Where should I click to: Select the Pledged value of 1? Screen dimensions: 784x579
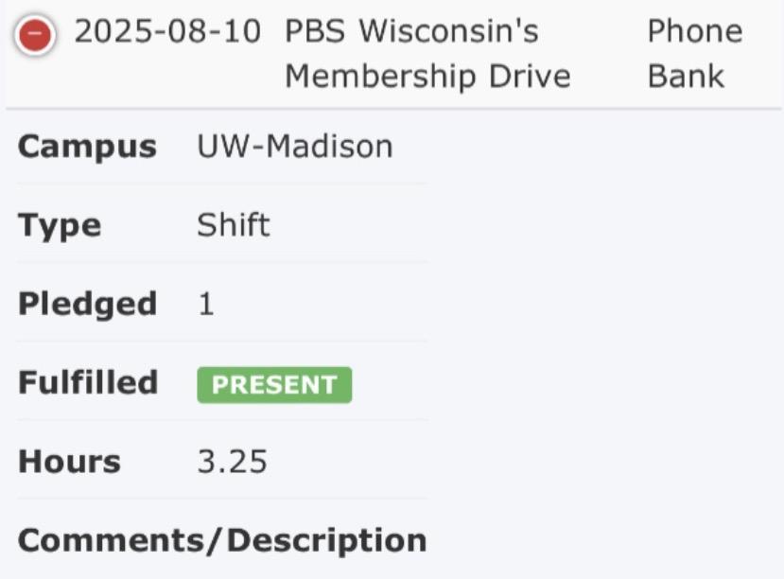point(206,305)
